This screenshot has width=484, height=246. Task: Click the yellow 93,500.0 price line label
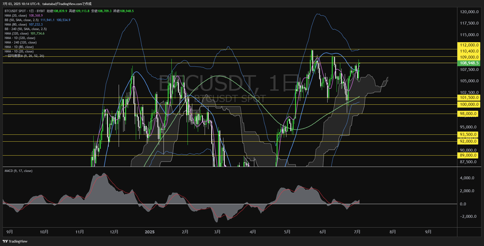468,134
